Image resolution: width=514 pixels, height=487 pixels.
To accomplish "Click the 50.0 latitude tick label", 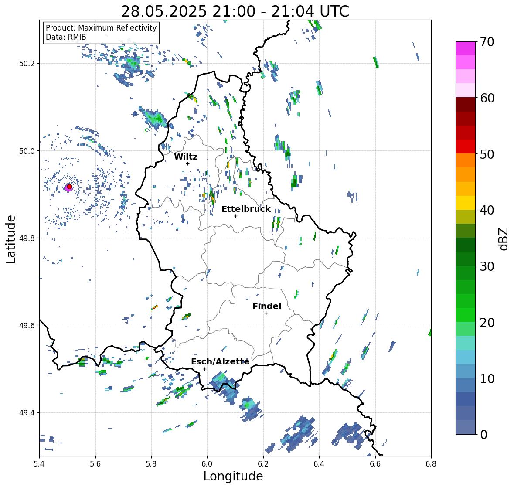I will [27, 151].
